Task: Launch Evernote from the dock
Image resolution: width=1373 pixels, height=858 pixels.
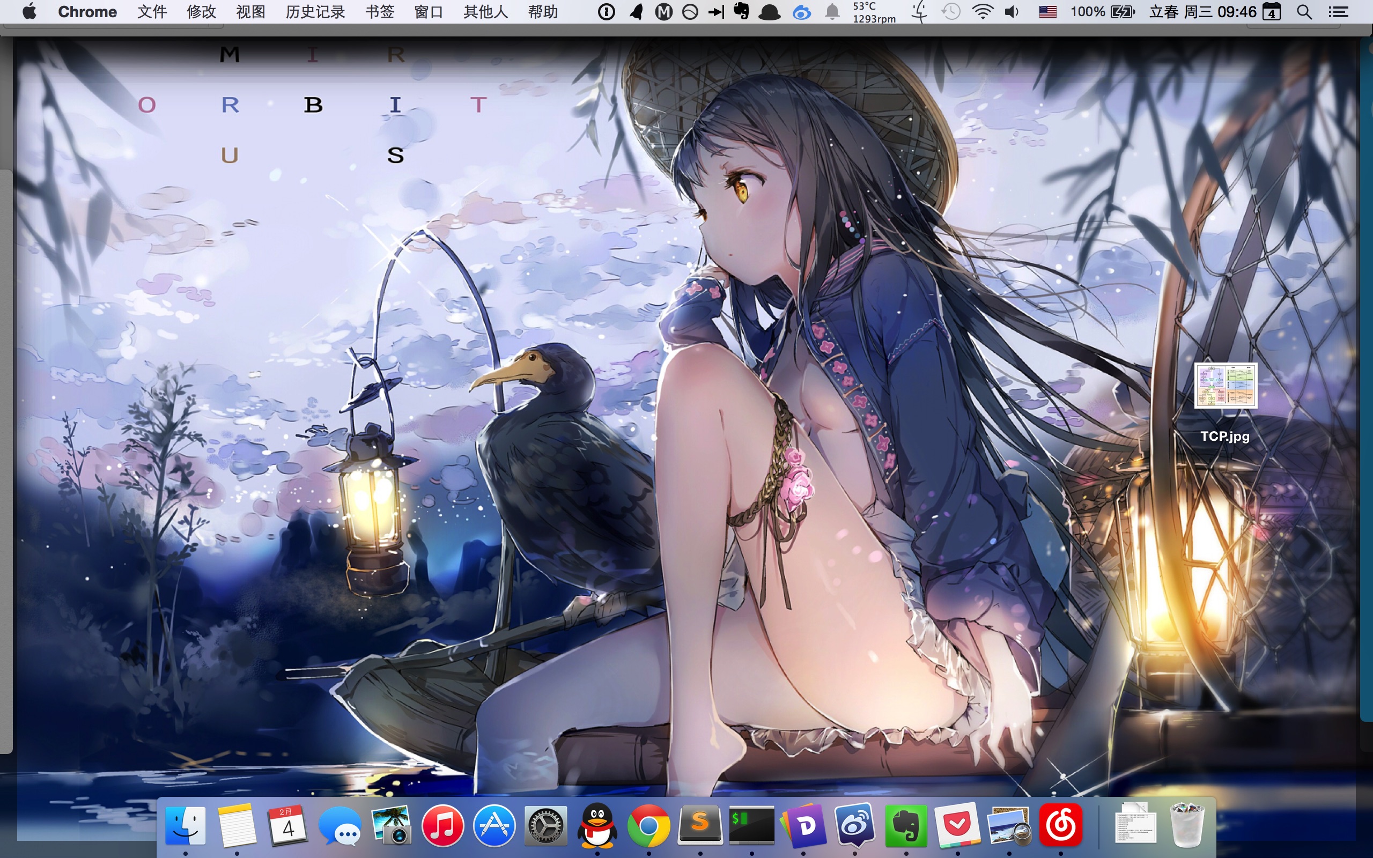Action: tap(906, 825)
